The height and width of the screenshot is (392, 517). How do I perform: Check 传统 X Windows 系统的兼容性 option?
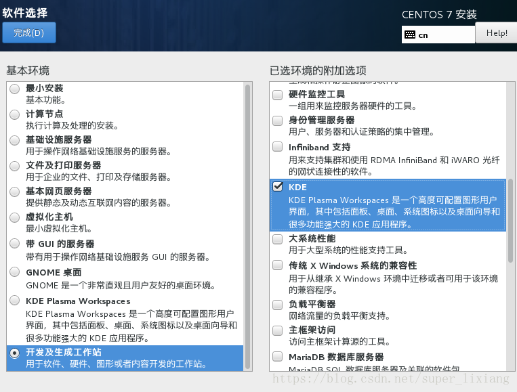click(278, 265)
